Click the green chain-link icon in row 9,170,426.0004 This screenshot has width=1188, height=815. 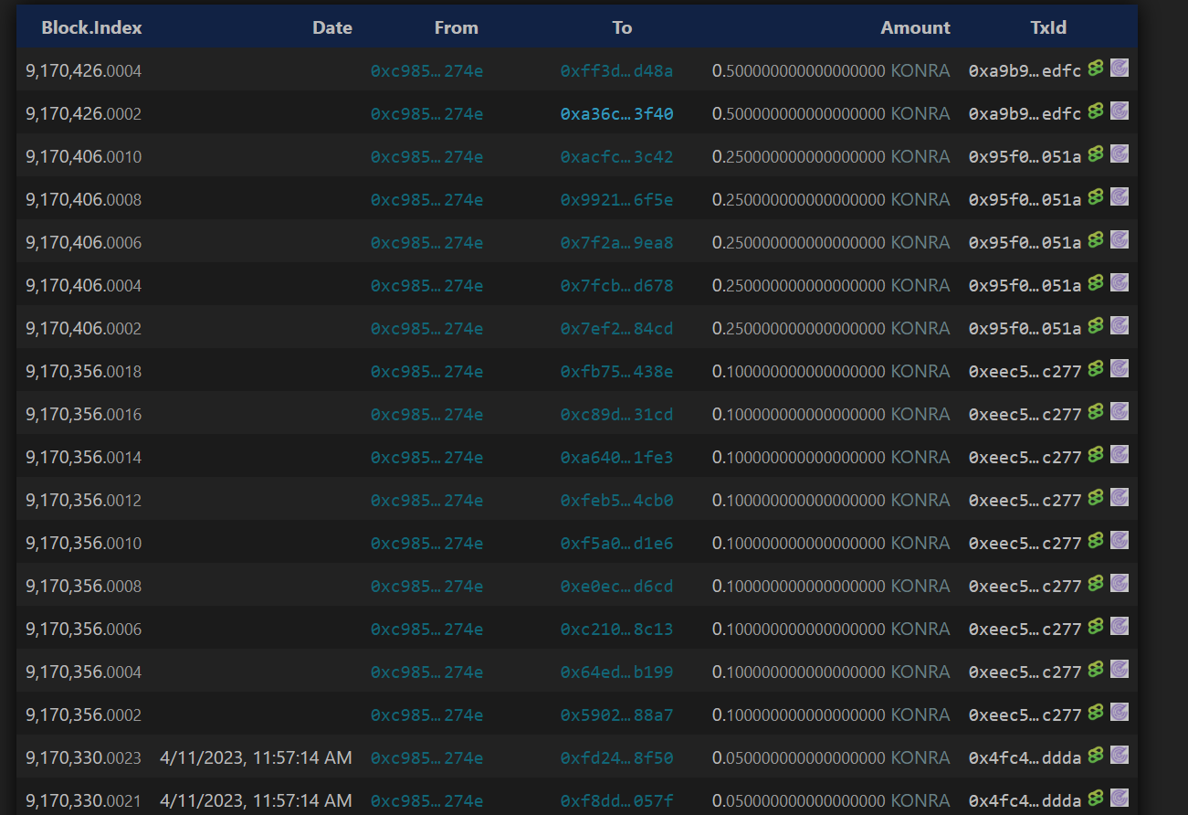point(1096,69)
